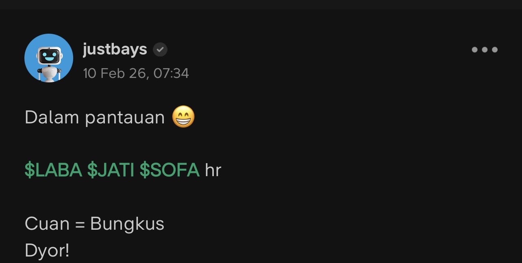Click the "Dyor!" line of the post

pyautogui.click(x=47, y=251)
